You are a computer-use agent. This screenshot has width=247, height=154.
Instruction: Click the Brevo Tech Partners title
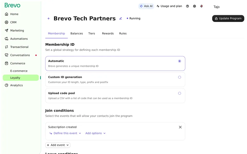(x=85, y=18)
